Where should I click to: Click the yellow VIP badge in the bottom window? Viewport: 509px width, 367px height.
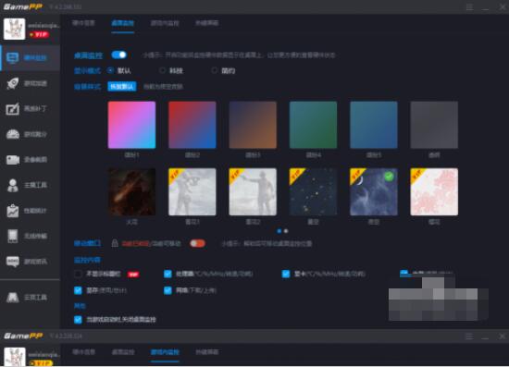[41, 363]
